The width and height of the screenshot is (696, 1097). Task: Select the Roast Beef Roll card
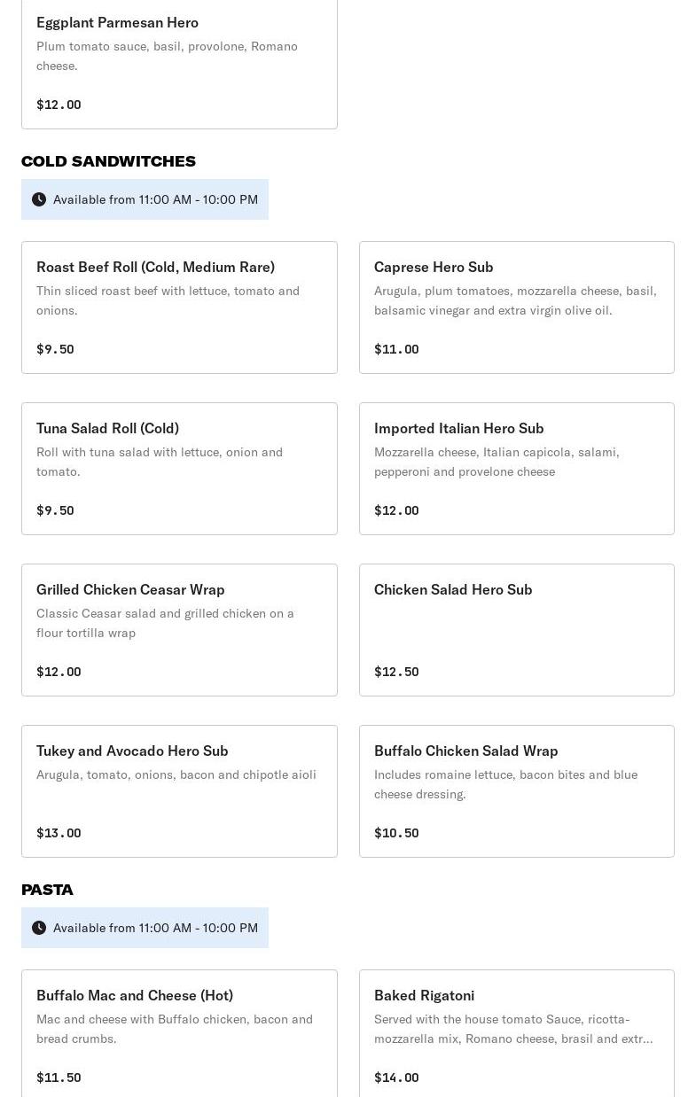179,307
